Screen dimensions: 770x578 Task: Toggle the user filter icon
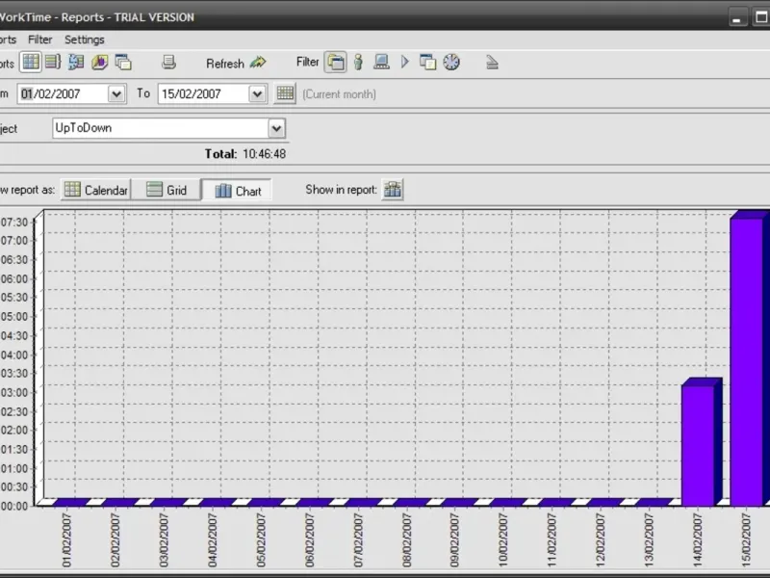pyautogui.click(x=359, y=63)
